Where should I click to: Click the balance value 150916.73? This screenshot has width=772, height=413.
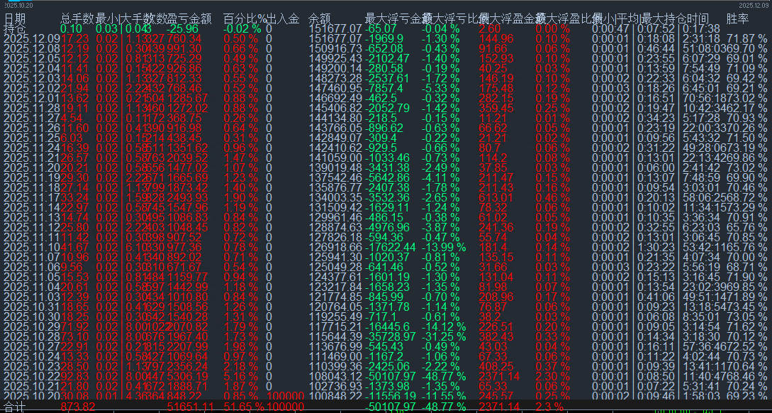click(335, 48)
